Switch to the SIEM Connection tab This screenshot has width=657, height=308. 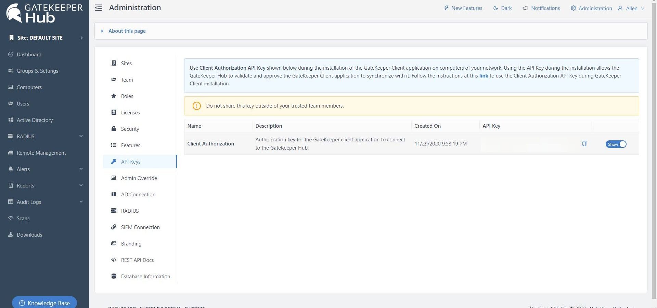pyautogui.click(x=140, y=227)
